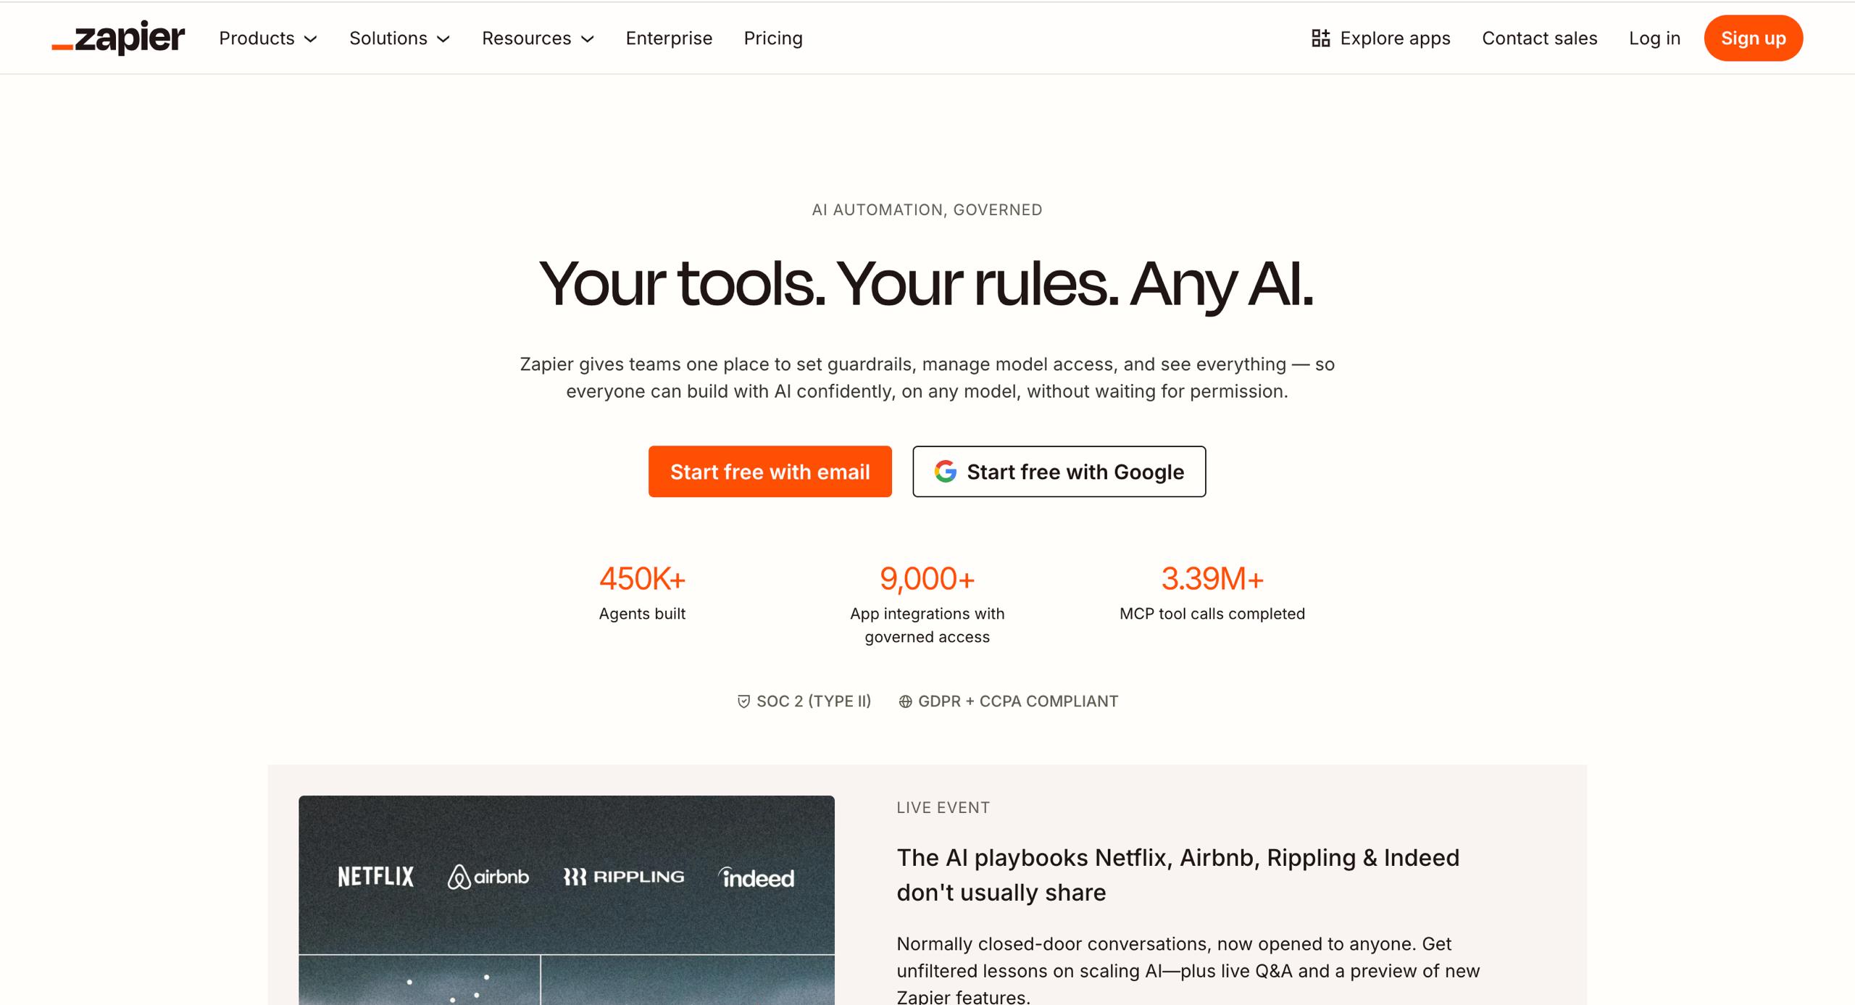Open the Pricing page
The height and width of the screenshot is (1005, 1855).
click(773, 38)
